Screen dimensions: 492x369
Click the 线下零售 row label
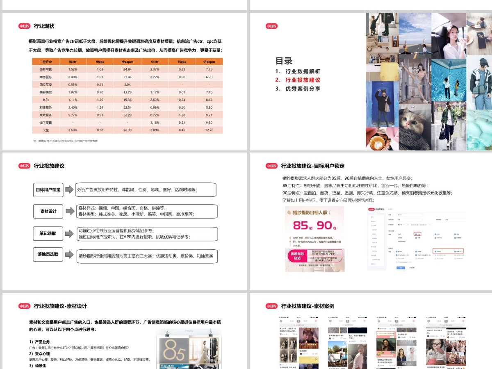click(46, 123)
